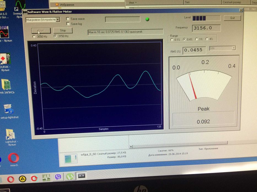Click the RMS value field 0.0455
Viewport: 257px width, 192px height.
click(x=194, y=50)
